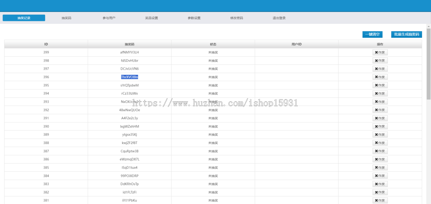Select the 参数设置 tab
Viewport: 431px width, 204px height.
(x=194, y=18)
